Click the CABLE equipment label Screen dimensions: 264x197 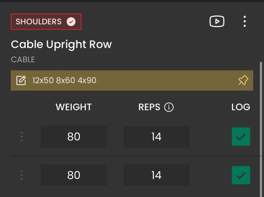point(23,60)
